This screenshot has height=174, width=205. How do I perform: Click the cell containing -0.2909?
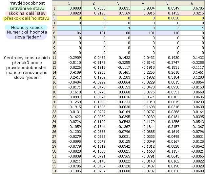[69, 58]
